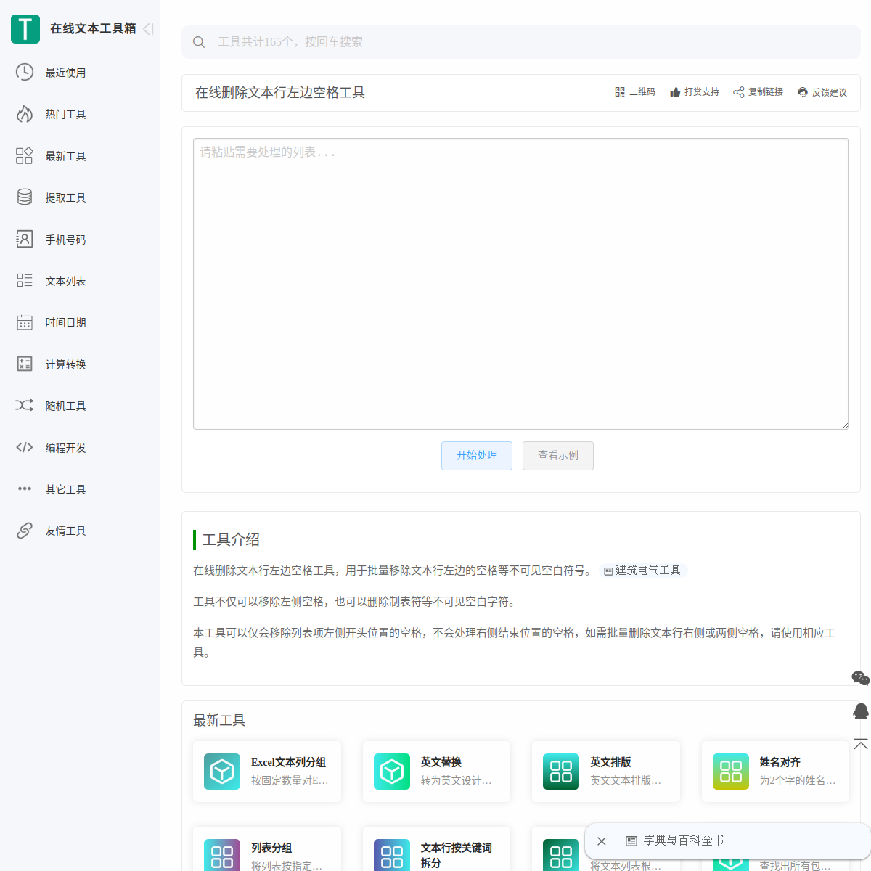Open the 时间日期 calendar icon
Screen dimensions: 871x871
pos(25,322)
